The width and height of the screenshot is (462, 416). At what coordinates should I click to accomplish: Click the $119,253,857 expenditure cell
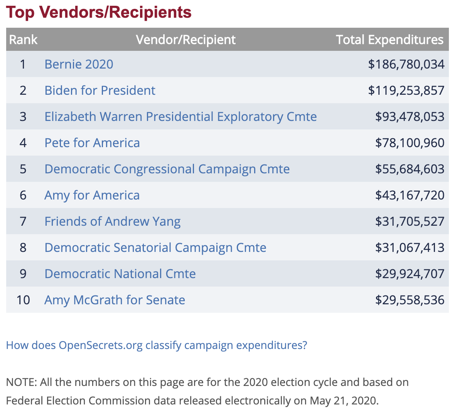click(x=406, y=90)
